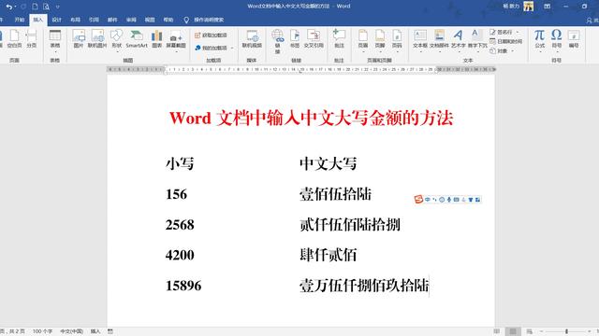Open the View (视图) tab
599x336 pixels.
coord(150,20)
